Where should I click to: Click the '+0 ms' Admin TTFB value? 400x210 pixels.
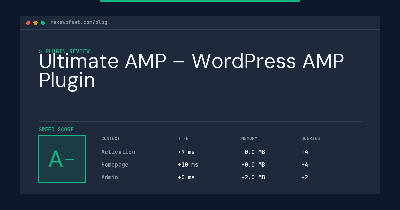coord(186,177)
